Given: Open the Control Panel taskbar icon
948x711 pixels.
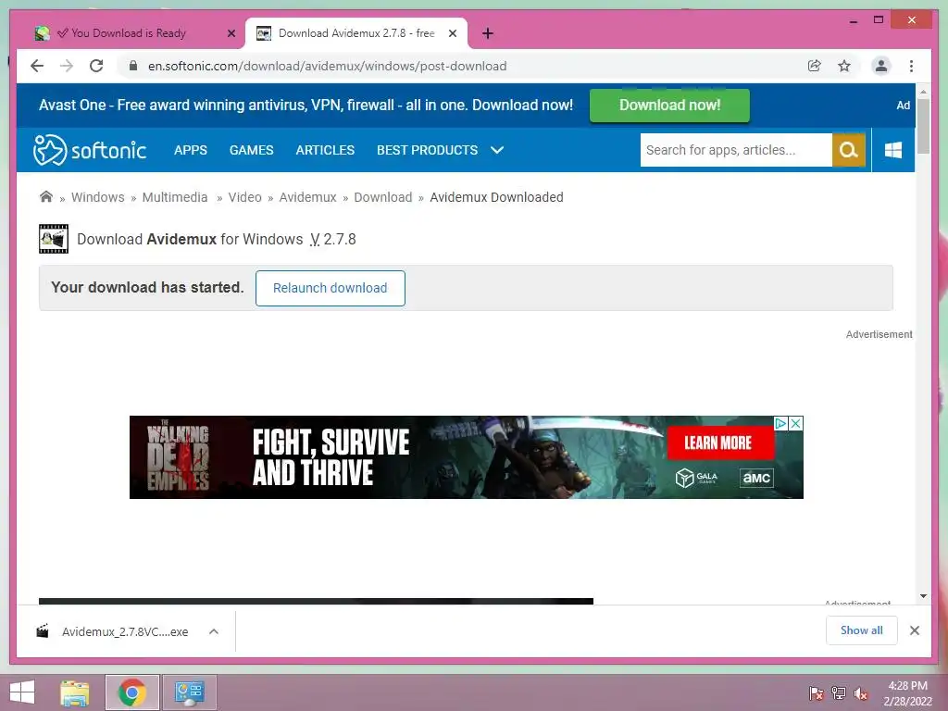Looking at the screenshot, I should [x=189, y=692].
